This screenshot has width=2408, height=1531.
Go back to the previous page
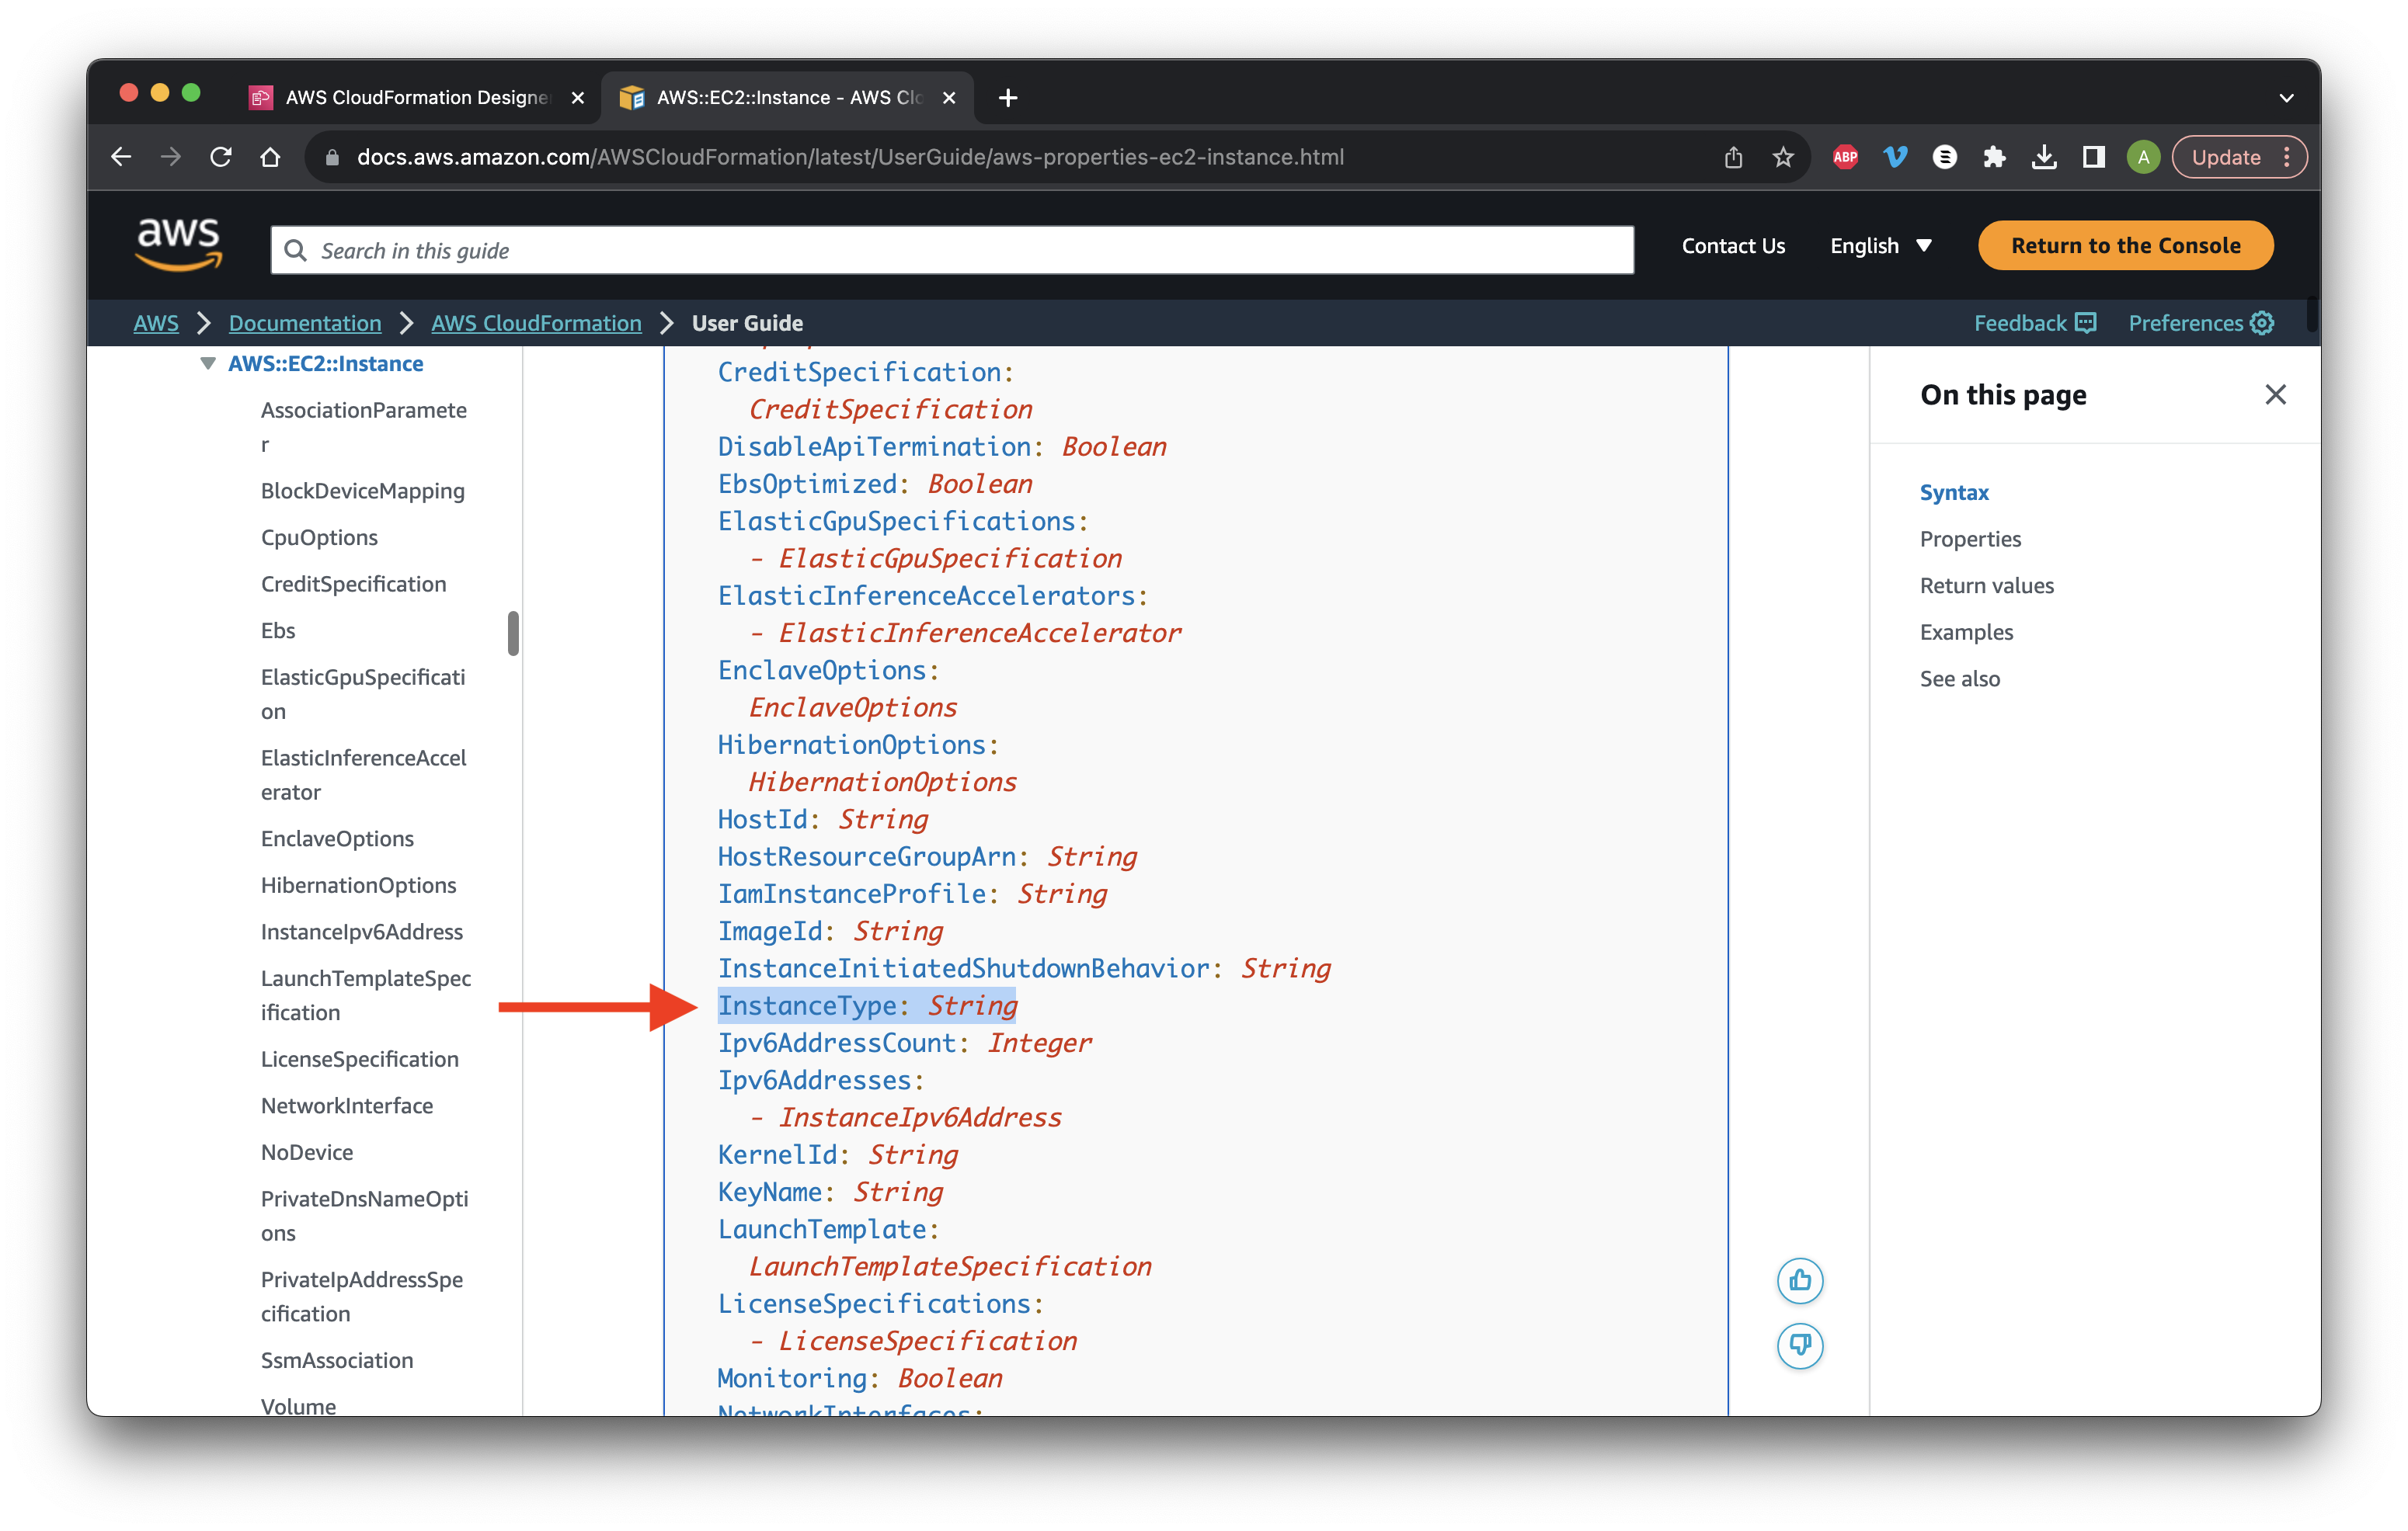[121, 157]
